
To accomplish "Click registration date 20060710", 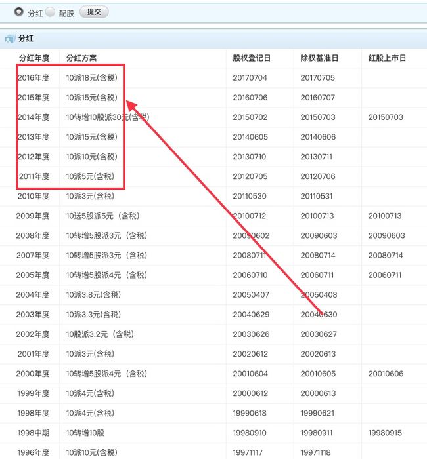I will [250, 275].
